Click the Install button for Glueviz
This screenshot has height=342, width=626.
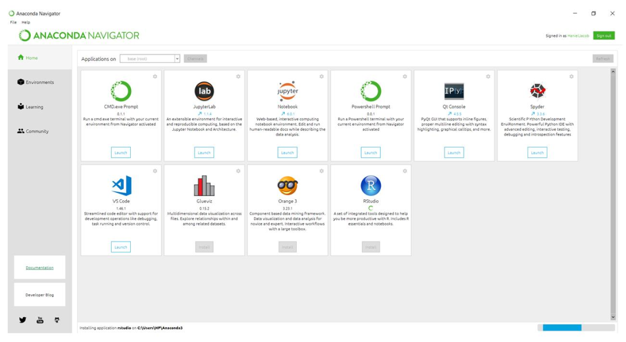204,247
